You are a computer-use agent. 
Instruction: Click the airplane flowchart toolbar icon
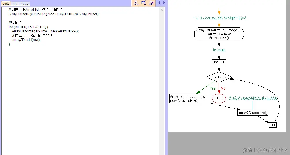[143, 3]
